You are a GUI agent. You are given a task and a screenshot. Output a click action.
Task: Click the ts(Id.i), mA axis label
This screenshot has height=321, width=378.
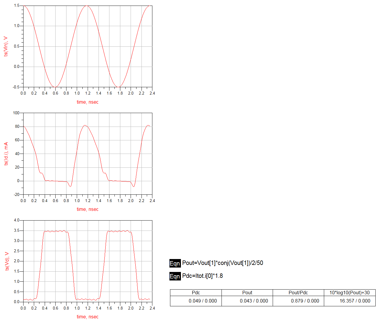pyautogui.click(x=6, y=154)
